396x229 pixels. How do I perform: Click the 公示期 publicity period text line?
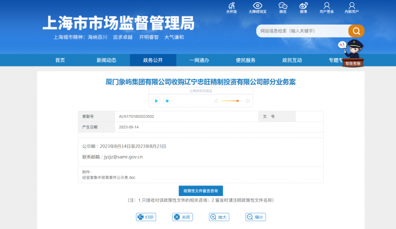pos(124,146)
